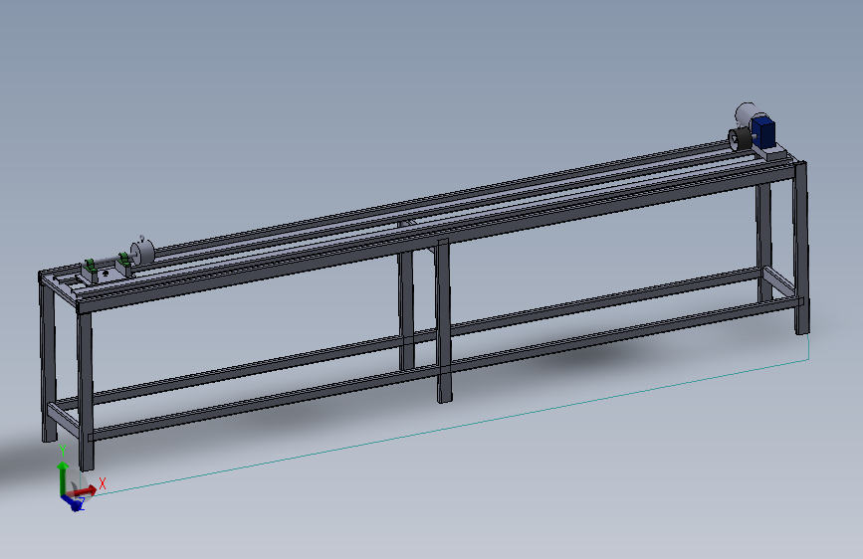This screenshot has height=559, width=863.
Task: Click the blue Z axis arrow of the triad
Action: coord(72,501)
